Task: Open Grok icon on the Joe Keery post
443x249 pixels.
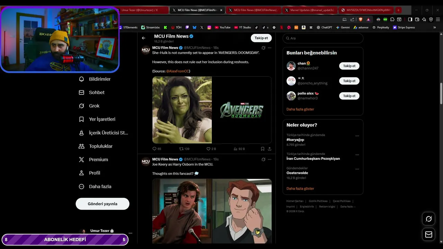Action: (x=263, y=159)
